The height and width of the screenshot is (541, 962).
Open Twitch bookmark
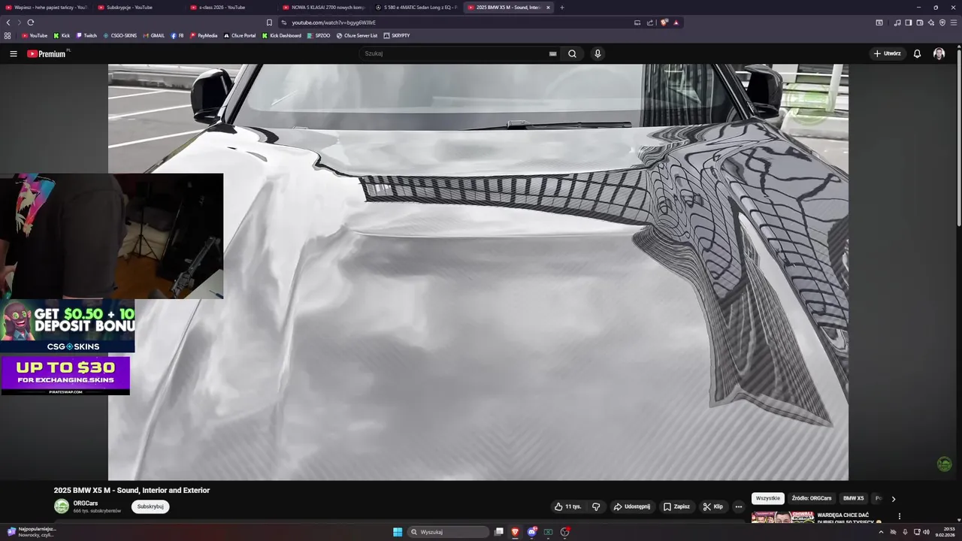(86, 35)
